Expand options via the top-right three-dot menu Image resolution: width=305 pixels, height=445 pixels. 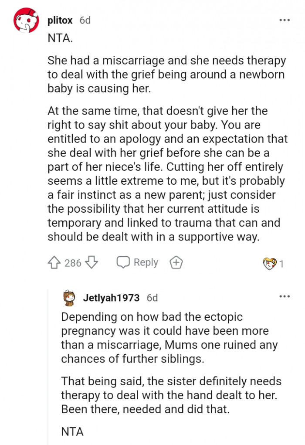[285, 20]
